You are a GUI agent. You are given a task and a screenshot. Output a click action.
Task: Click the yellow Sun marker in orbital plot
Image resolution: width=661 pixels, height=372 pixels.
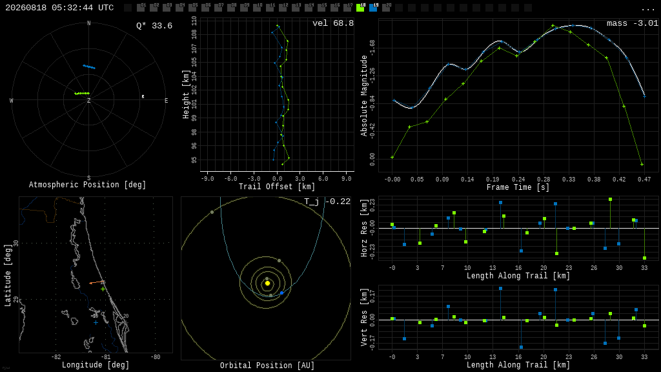pyautogui.click(x=267, y=283)
